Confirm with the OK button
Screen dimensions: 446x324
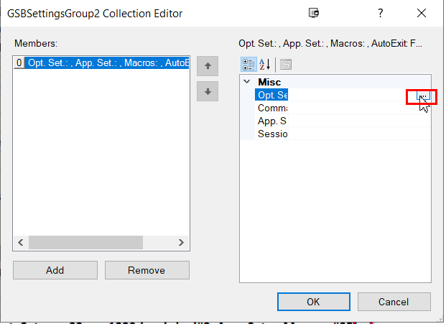(313, 302)
